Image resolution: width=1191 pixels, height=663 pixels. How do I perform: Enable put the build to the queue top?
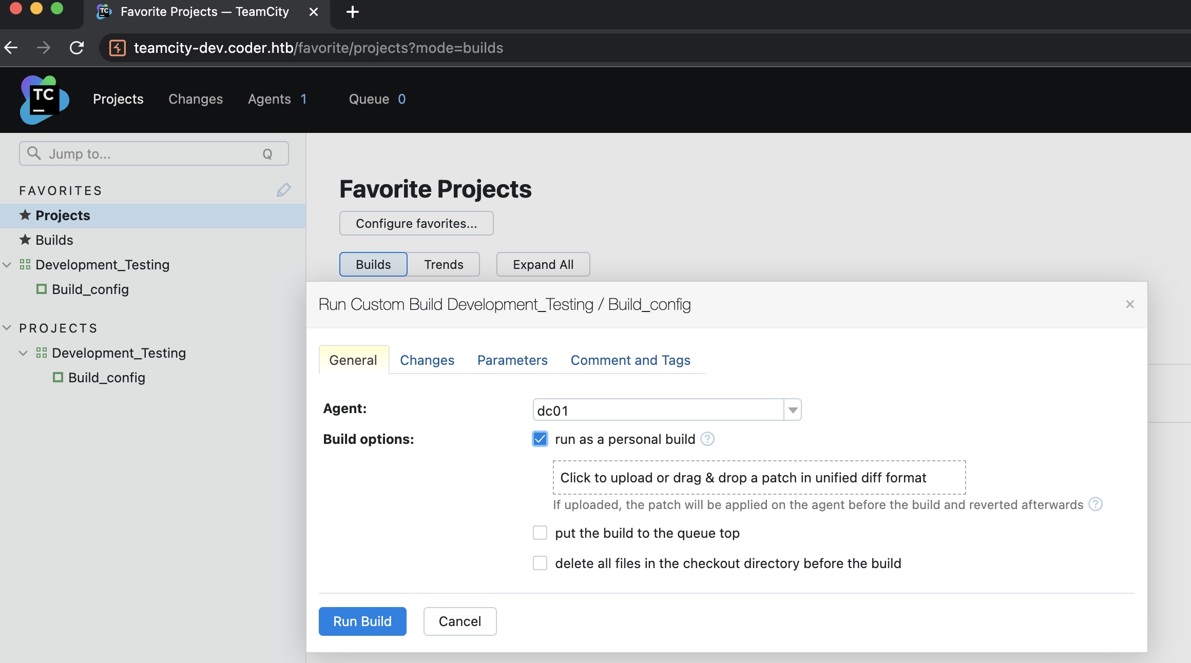click(x=540, y=533)
